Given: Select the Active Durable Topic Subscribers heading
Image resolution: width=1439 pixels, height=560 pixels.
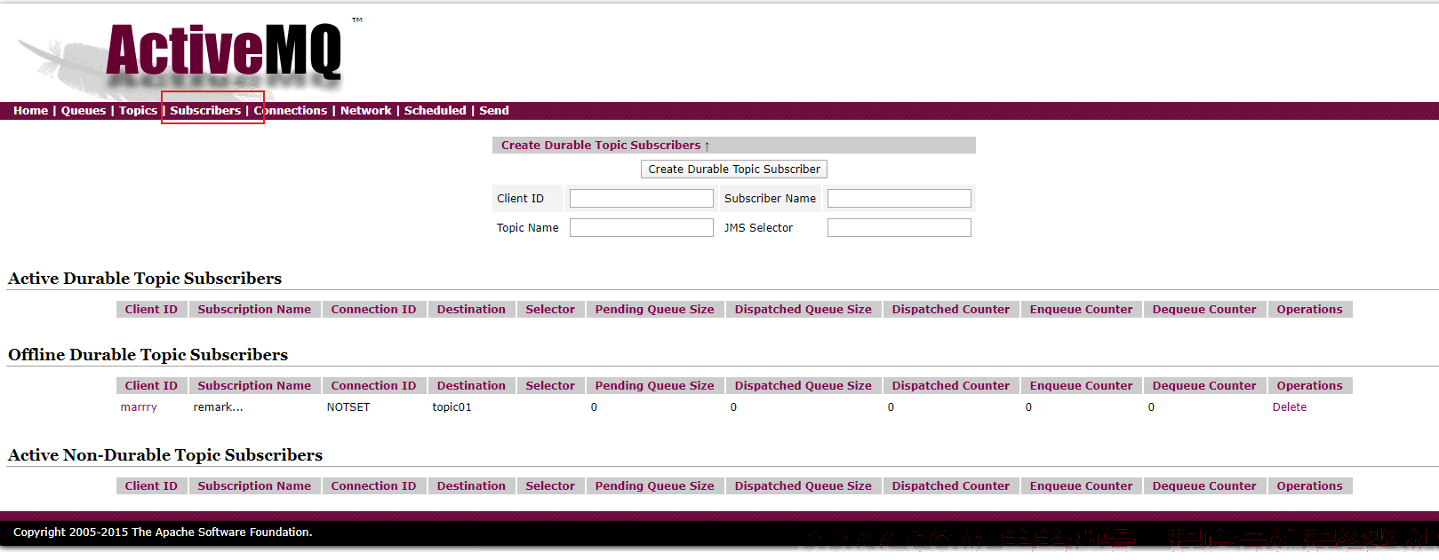Looking at the screenshot, I should click(x=145, y=279).
